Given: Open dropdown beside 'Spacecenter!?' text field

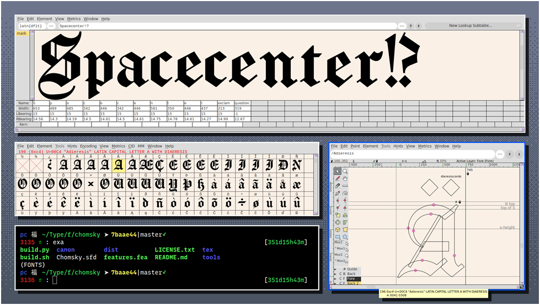Looking at the screenshot, I should click(402, 26).
